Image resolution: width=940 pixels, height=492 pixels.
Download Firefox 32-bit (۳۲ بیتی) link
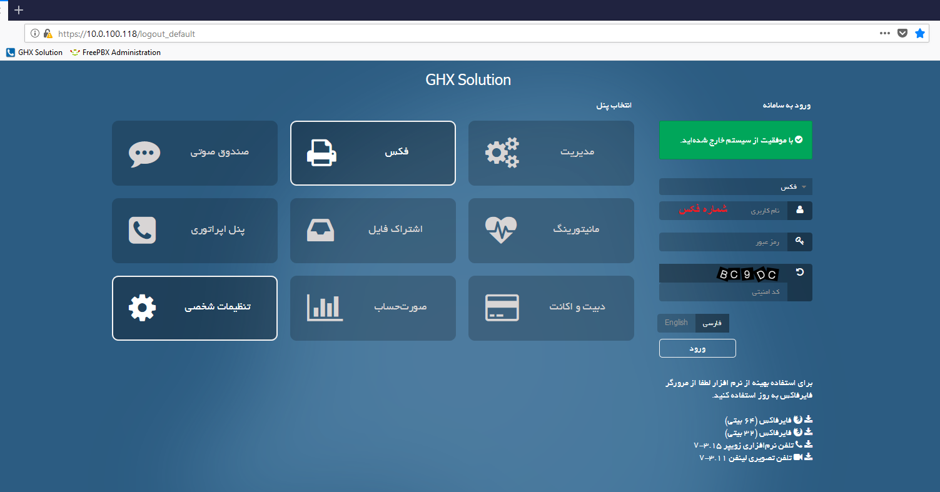click(769, 432)
